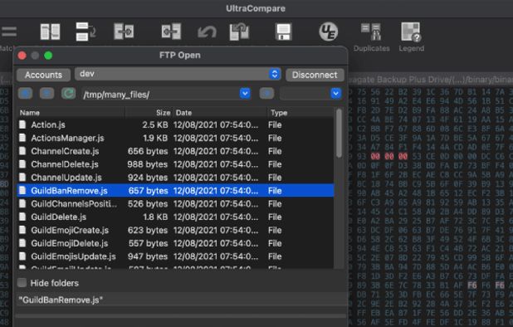Select the GuildEmojisUpdate.js file row
513x327 pixels.
[175, 256]
